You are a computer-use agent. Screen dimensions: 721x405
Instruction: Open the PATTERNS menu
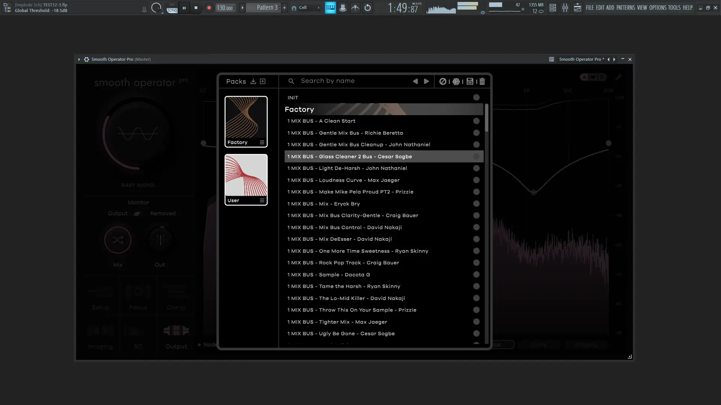(x=625, y=7)
